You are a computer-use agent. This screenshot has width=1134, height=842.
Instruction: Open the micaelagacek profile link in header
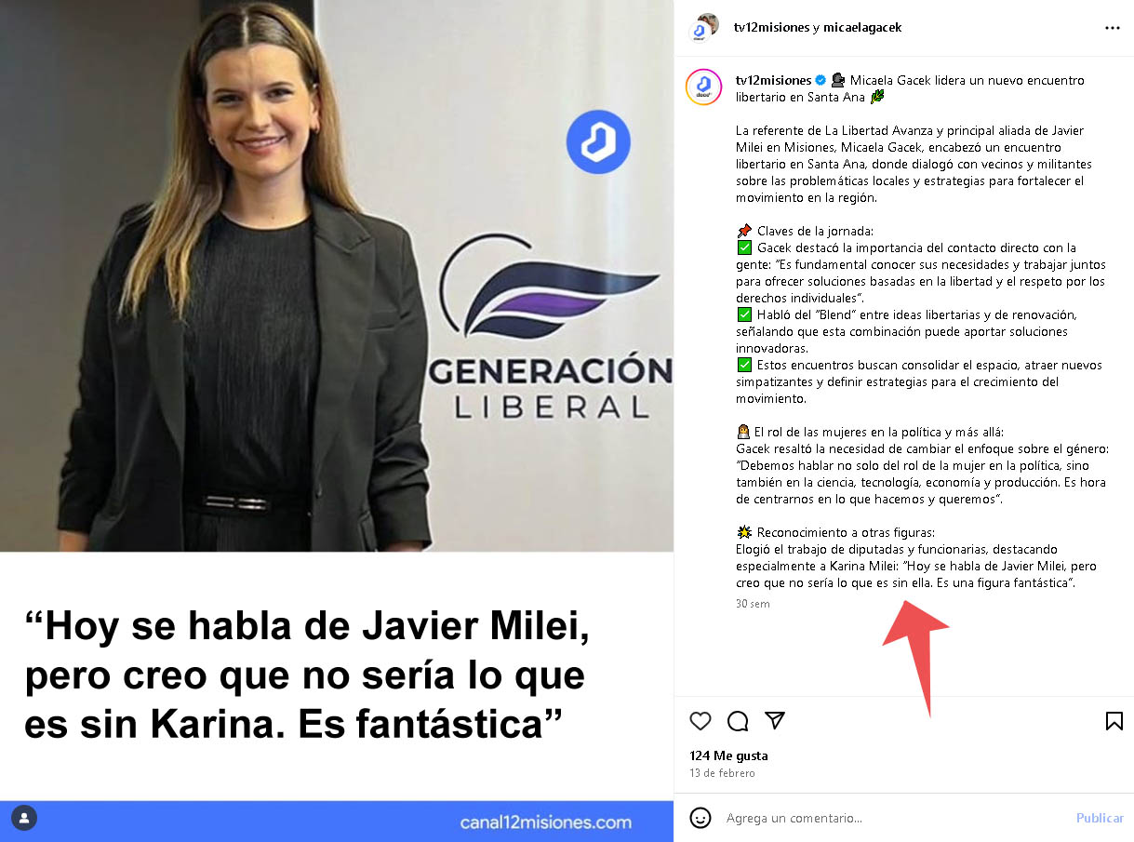point(862,28)
